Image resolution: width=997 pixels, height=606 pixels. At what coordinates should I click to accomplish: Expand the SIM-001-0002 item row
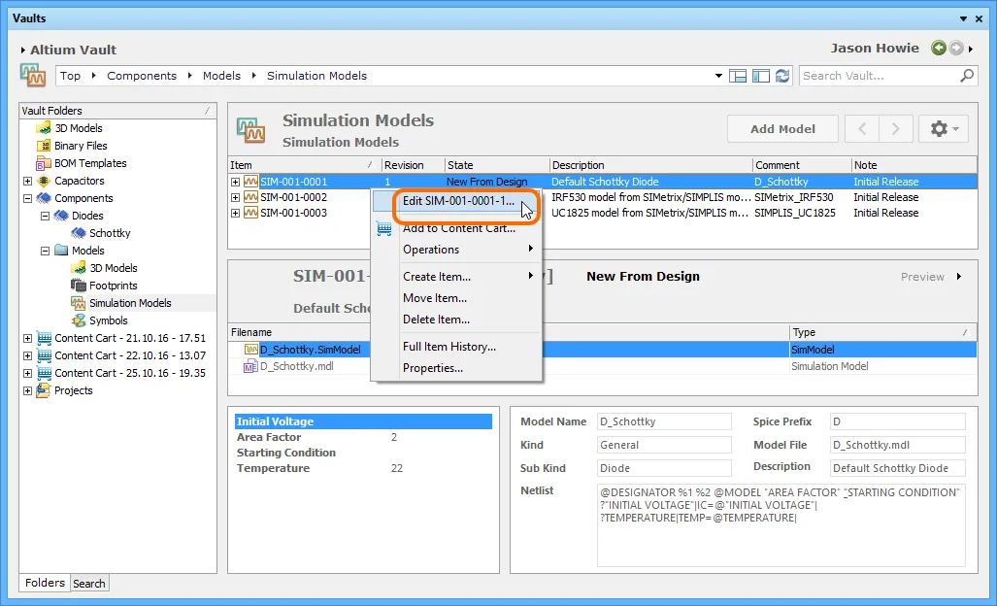pyautogui.click(x=235, y=198)
